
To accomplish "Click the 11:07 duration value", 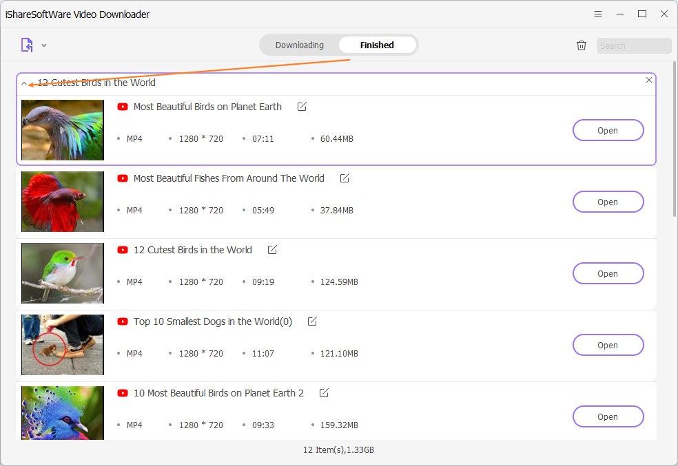I will point(263,354).
